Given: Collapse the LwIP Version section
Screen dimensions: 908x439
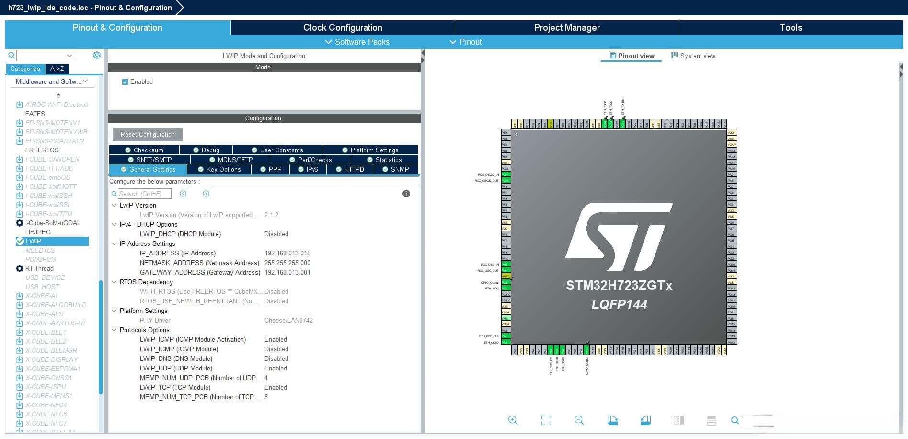Looking at the screenshot, I should (x=114, y=205).
